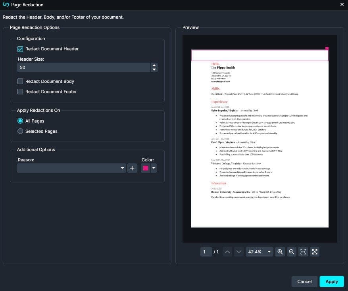Fit the entire page in view

click(x=314, y=252)
